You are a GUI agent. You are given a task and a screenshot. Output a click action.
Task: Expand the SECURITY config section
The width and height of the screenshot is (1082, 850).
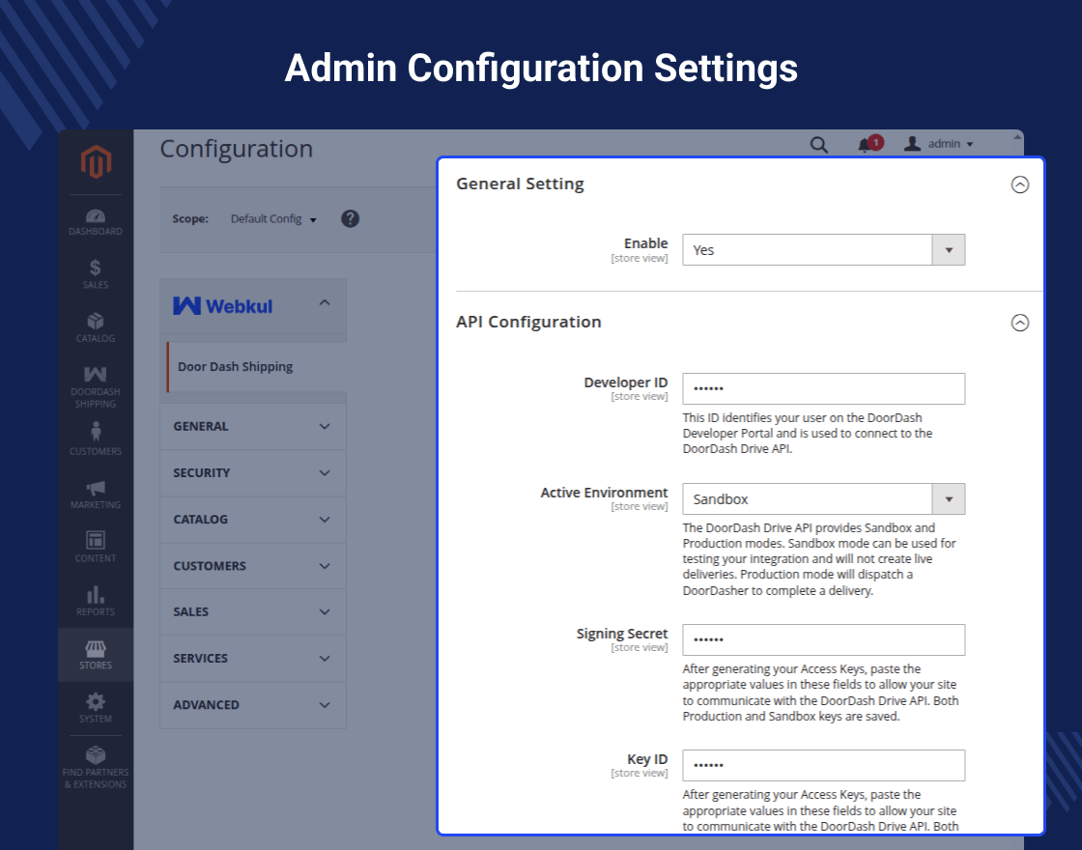[x=252, y=472]
